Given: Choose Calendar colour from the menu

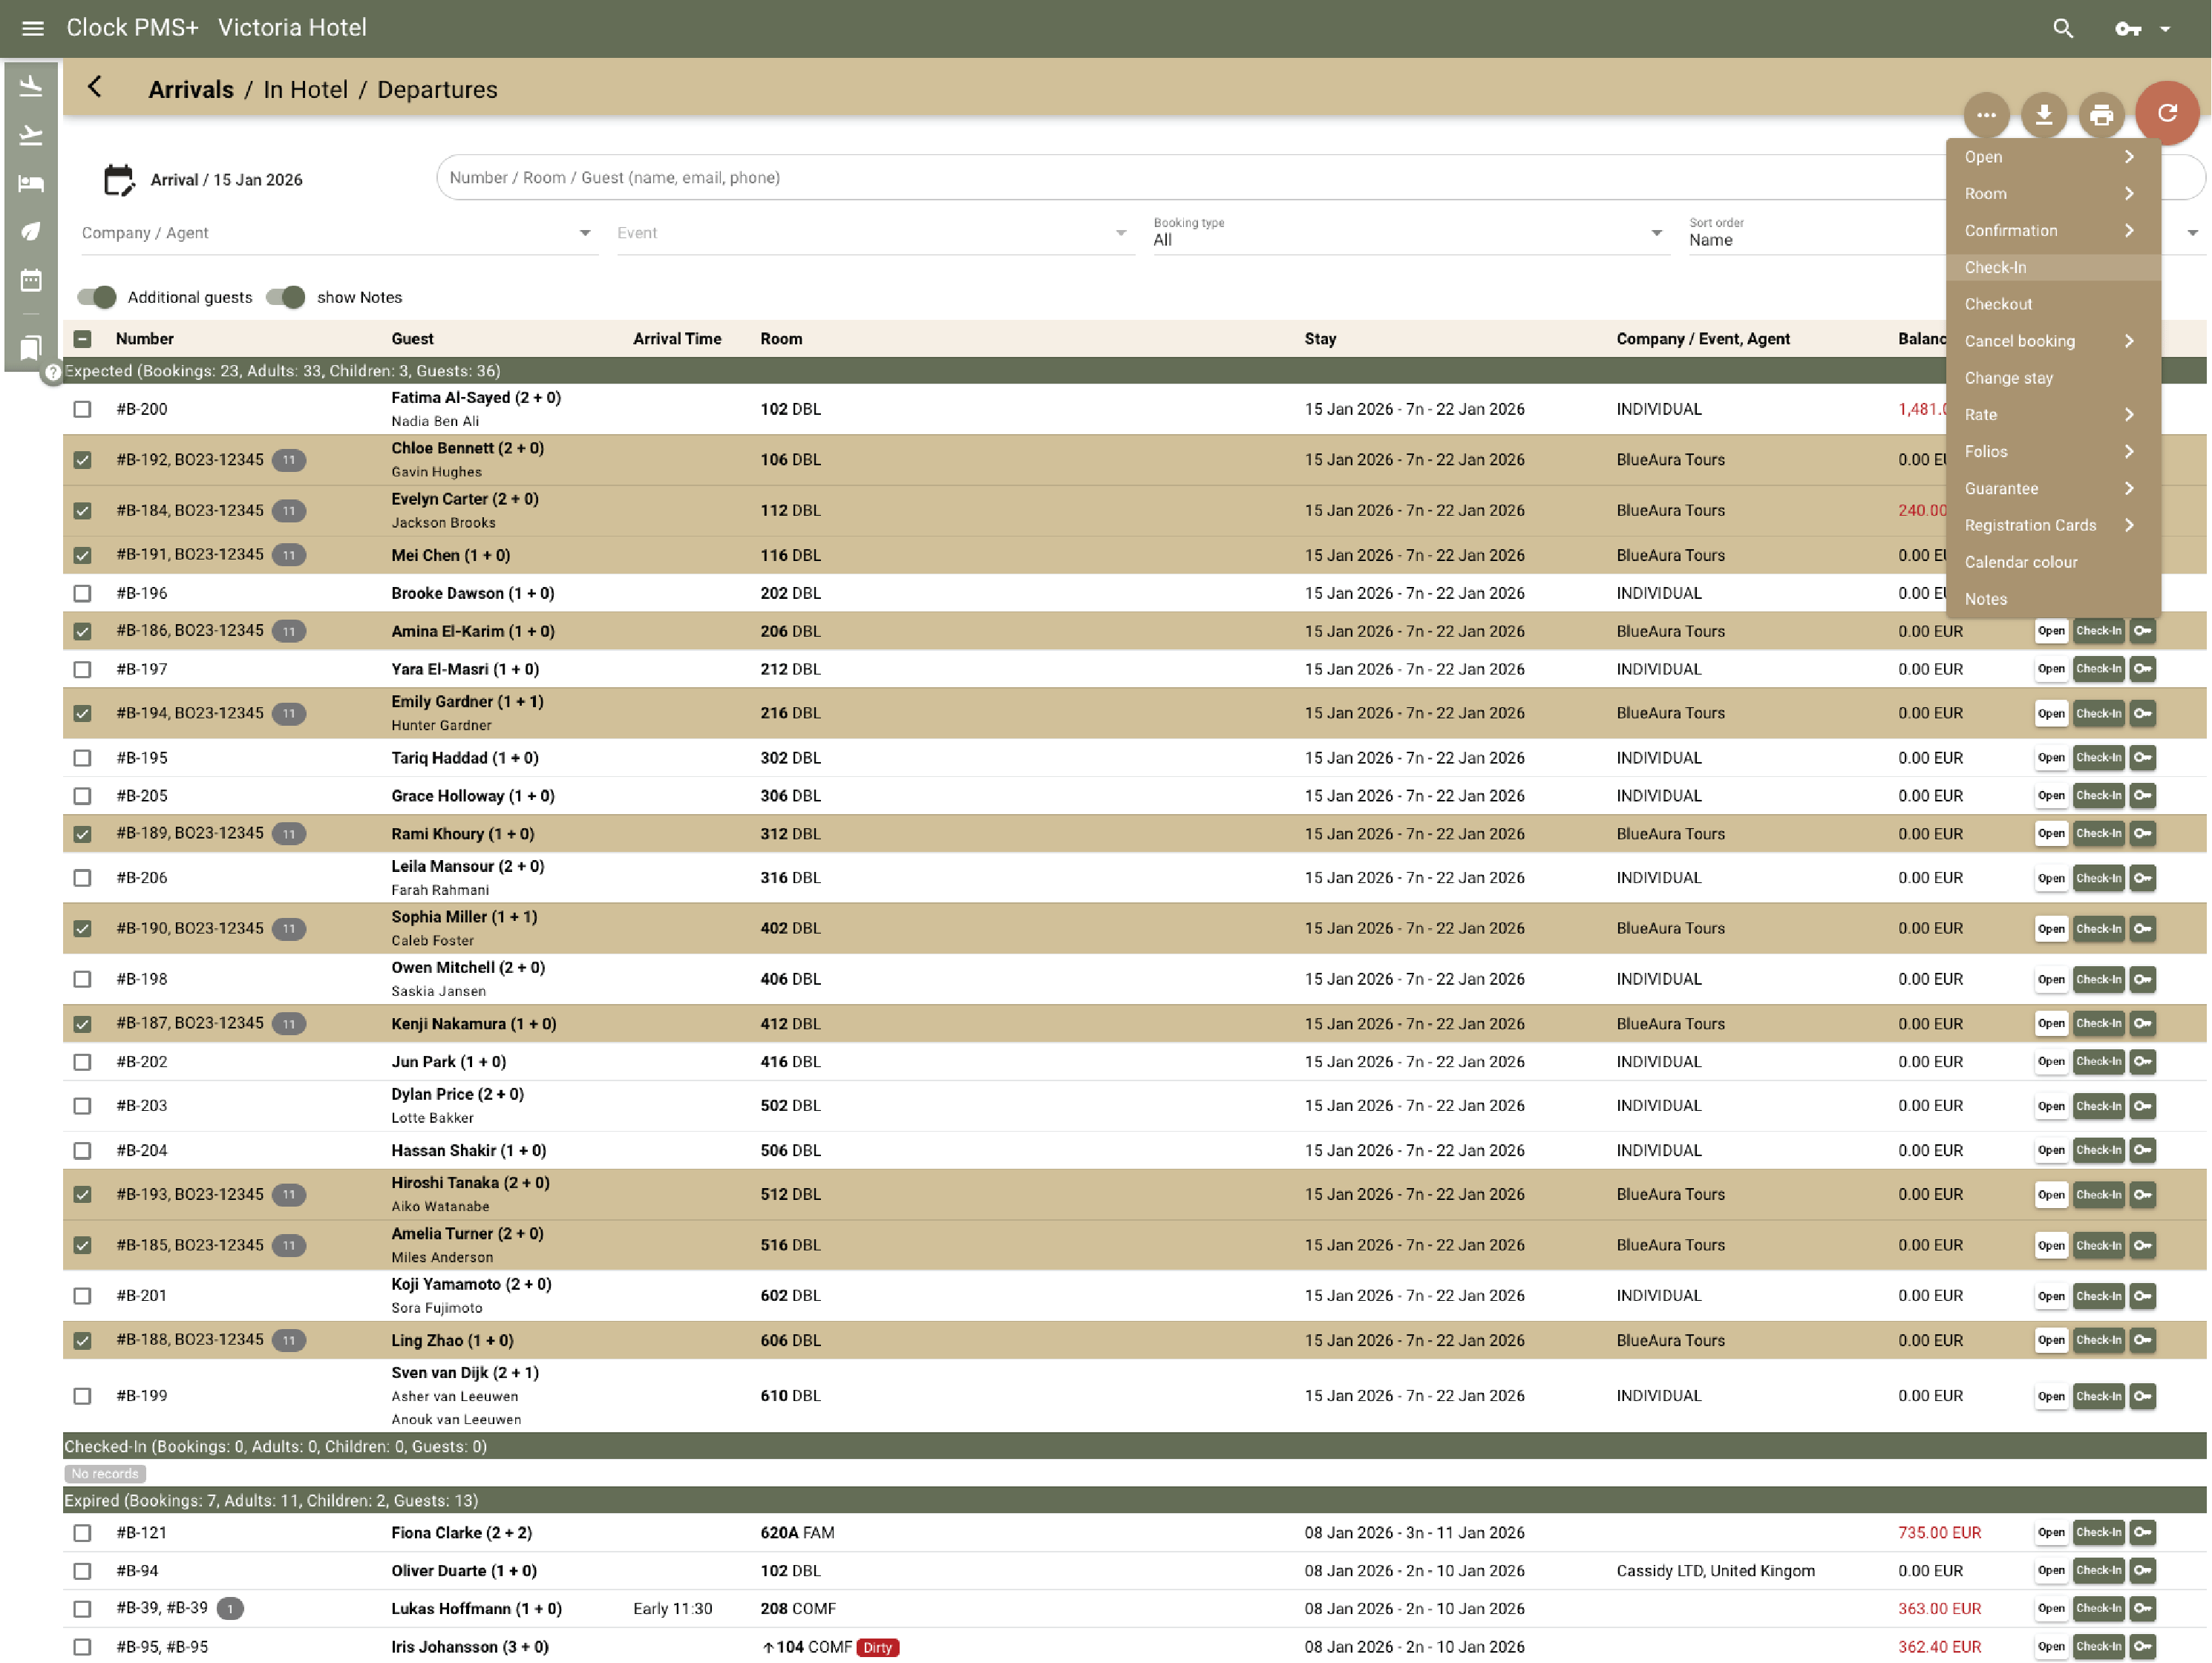Looking at the screenshot, I should pyautogui.click(x=2020, y=562).
